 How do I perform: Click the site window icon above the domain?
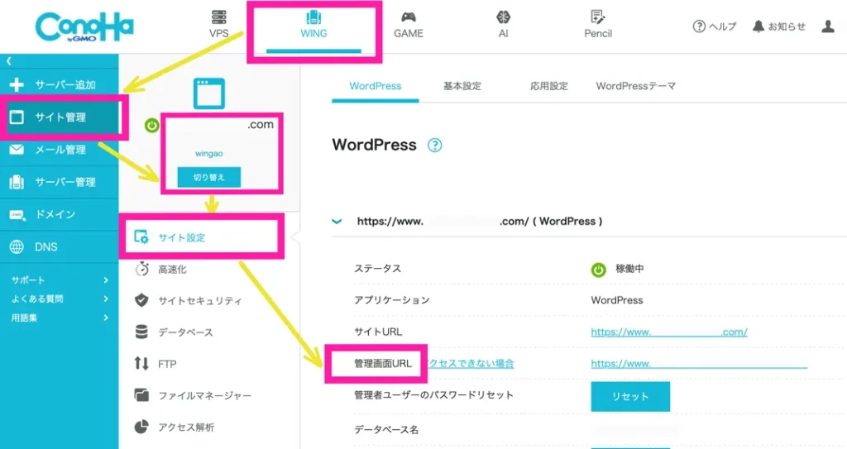pyautogui.click(x=209, y=93)
